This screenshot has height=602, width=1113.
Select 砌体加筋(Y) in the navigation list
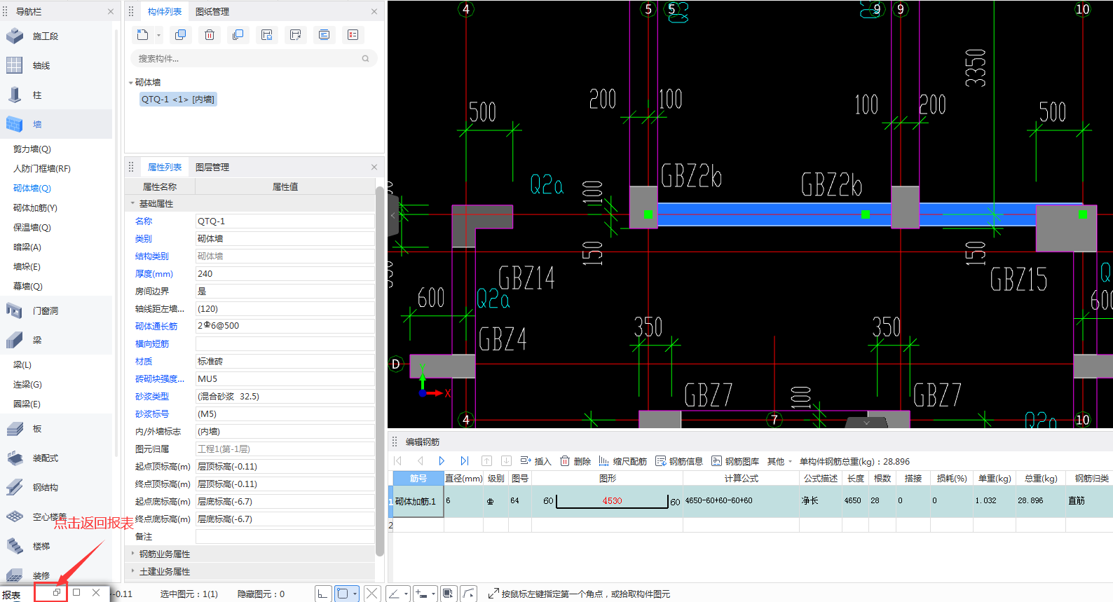pyautogui.click(x=35, y=208)
